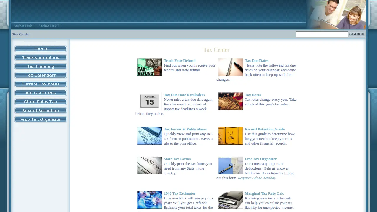The height and width of the screenshot is (212, 377).
Task: Go to Tax Planning in sidebar
Action: tap(41, 67)
